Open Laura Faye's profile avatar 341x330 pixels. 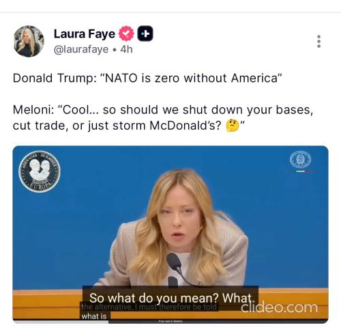(29, 41)
